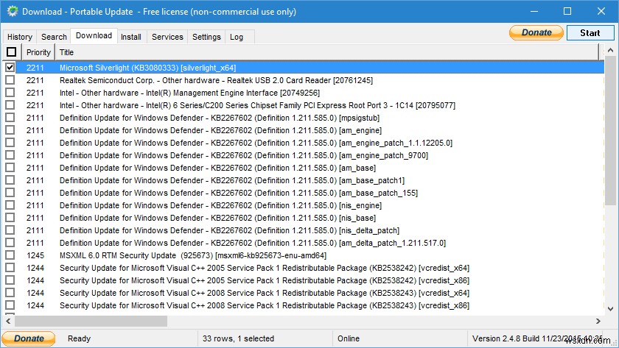Click the bottom-left Donate button
The height and width of the screenshot is (348, 619).
coord(29,338)
